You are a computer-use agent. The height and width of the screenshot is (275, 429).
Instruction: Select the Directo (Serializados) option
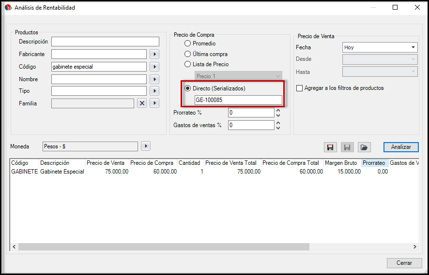[187, 88]
